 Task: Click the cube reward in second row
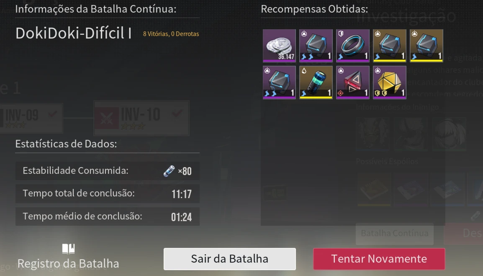pos(279,83)
